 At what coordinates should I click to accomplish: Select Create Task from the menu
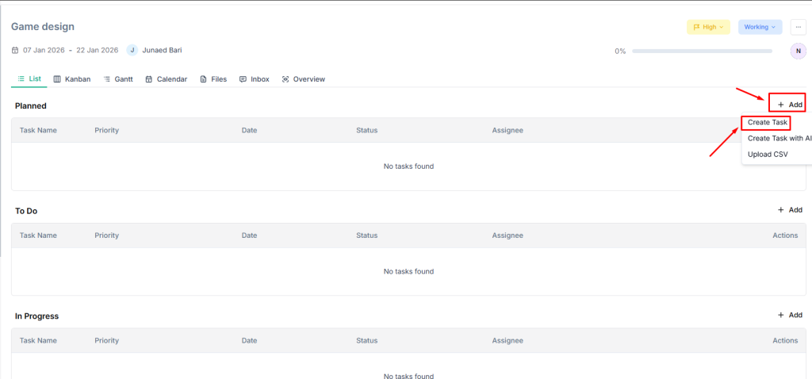click(768, 123)
